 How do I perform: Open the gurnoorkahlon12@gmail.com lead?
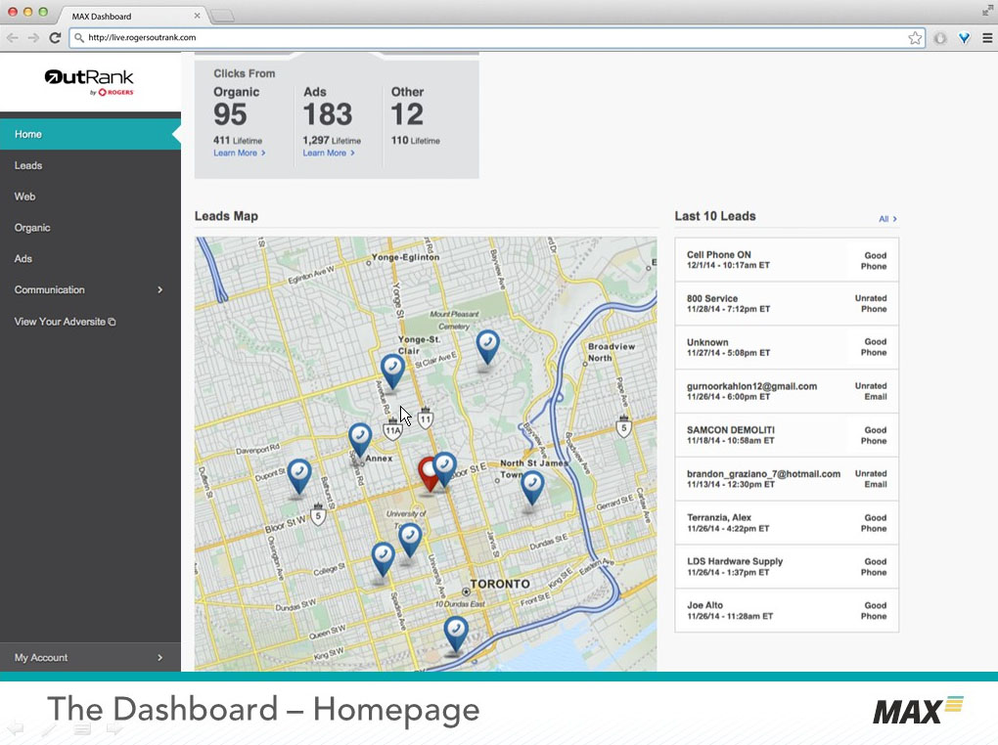(x=787, y=391)
